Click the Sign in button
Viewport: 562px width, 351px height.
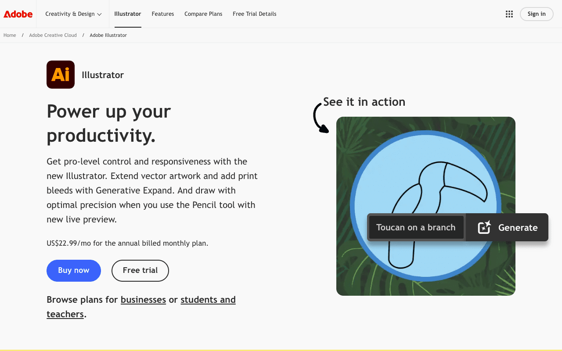[537, 14]
